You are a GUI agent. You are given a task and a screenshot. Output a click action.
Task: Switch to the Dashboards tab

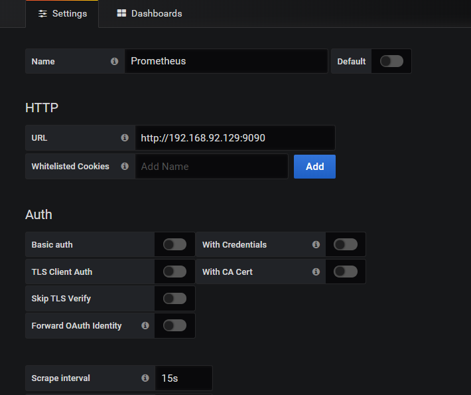pos(149,13)
